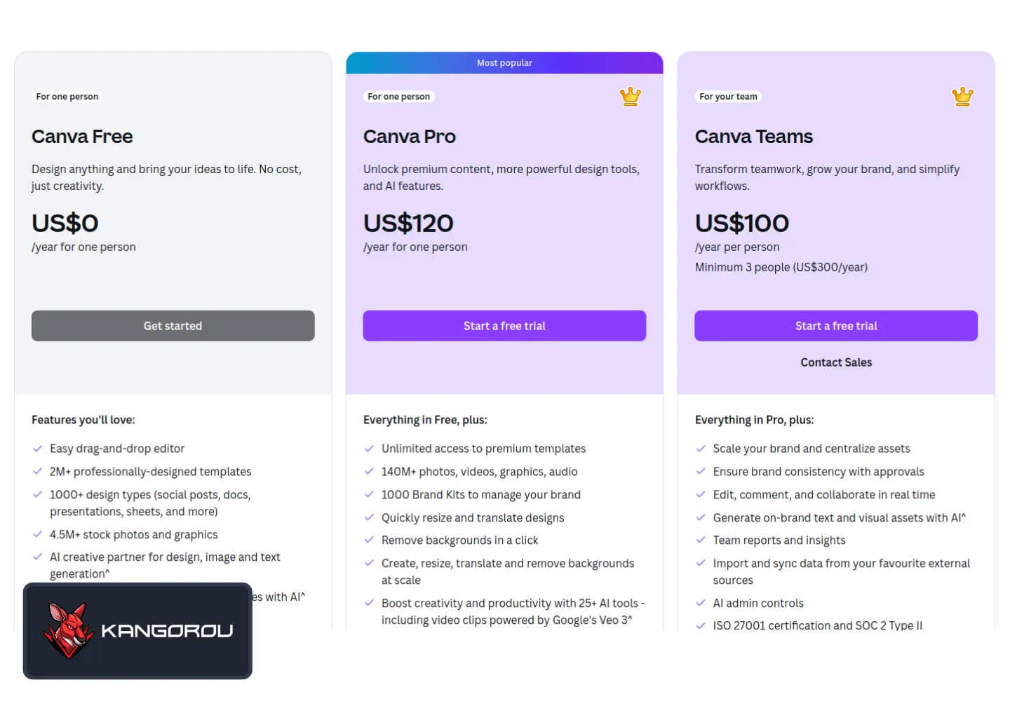Start a free trial of Canva Pro
This screenshot has width=1010, height=701.
(x=504, y=326)
